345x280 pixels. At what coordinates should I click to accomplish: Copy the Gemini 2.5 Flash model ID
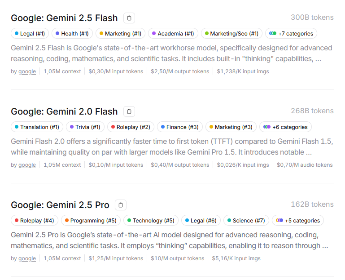pyautogui.click(x=129, y=18)
